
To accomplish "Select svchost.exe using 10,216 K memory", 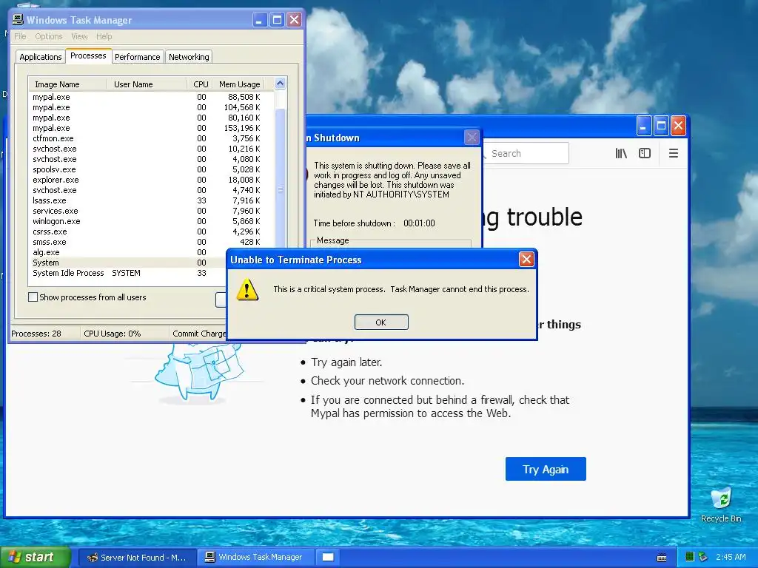I will point(150,149).
